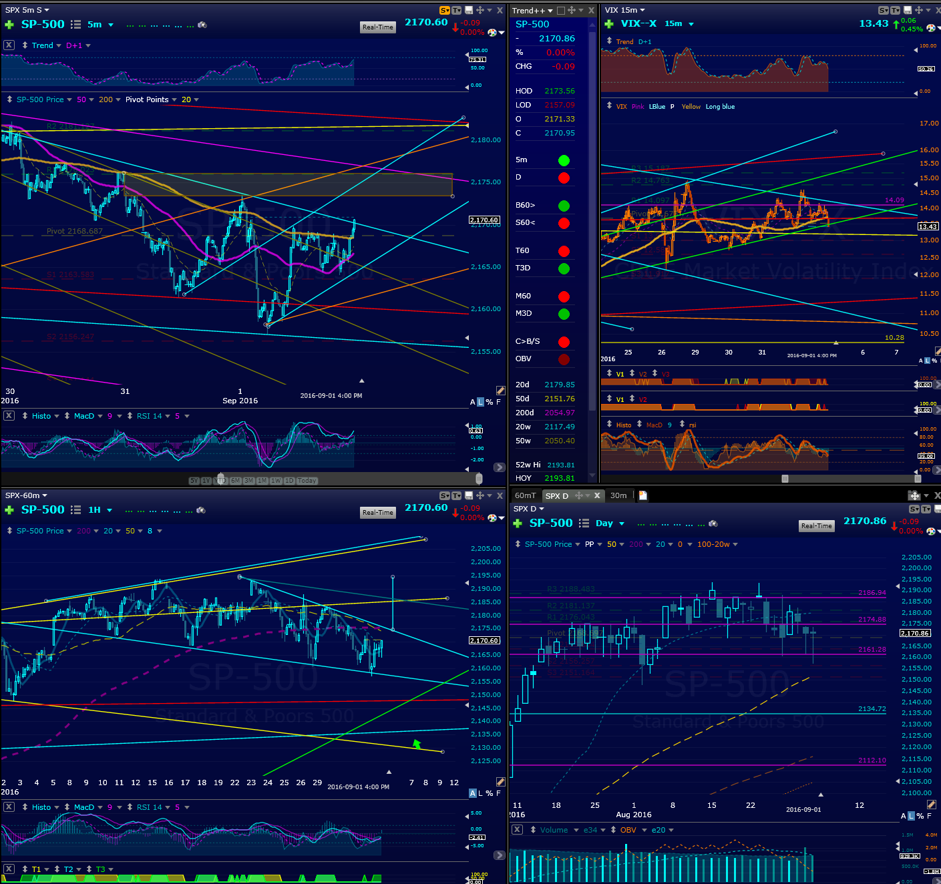Toggle F scale option in SPX-60m chart
Screen dimensions: 941x884
[498, 793]
